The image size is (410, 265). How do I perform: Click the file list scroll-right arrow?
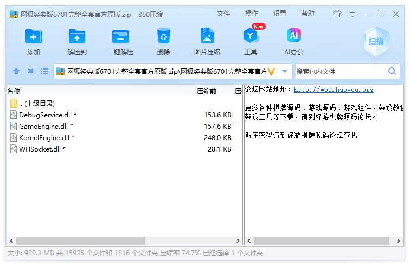(238, 241)
